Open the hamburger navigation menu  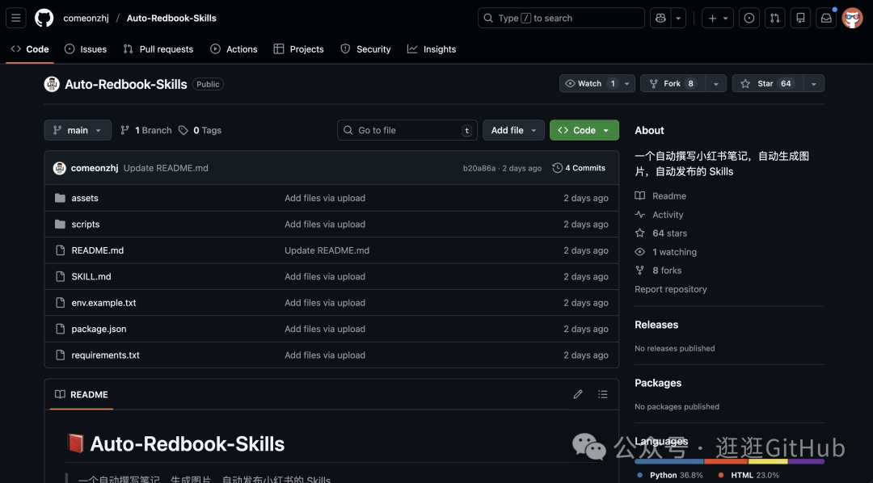16,18
